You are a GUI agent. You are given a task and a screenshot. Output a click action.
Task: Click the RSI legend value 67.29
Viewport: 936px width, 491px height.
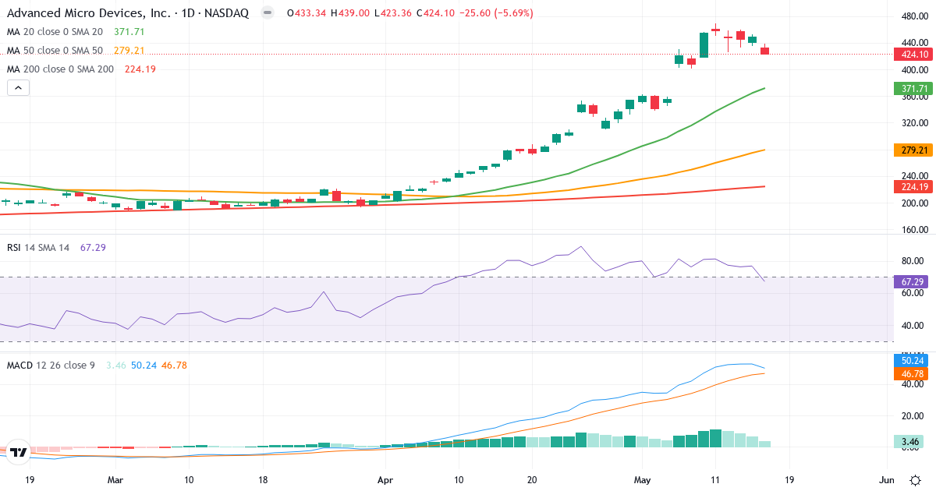[93, 247]
